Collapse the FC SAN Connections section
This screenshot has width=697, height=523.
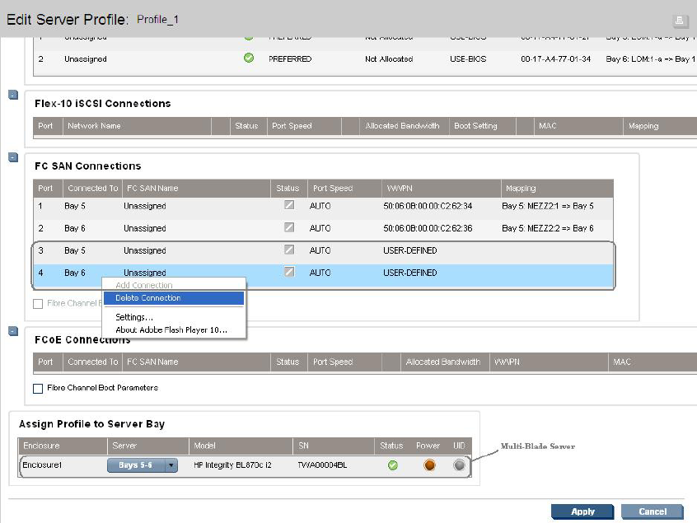[13, 157]
